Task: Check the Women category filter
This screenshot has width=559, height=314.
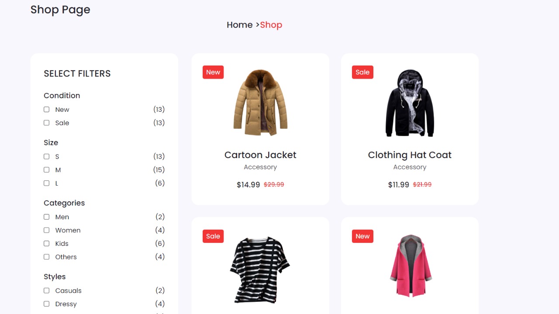Action: coord(47,230)
